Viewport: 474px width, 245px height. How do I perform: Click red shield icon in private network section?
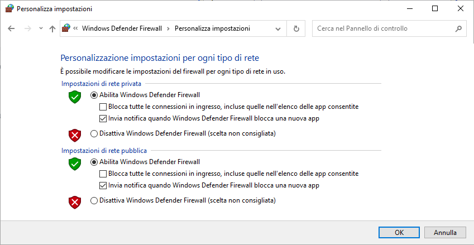[x=75, y=136]
